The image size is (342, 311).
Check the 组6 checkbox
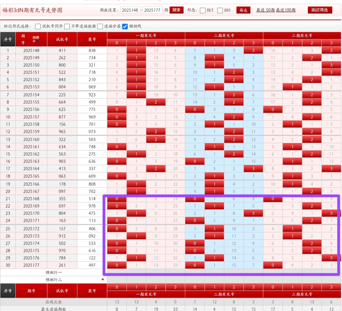220,10
